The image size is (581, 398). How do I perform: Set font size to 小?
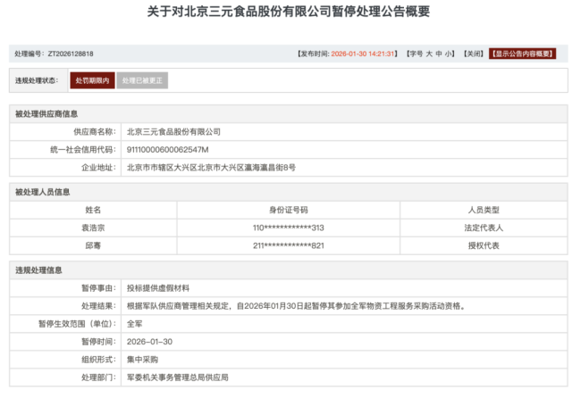pos(448,54)
